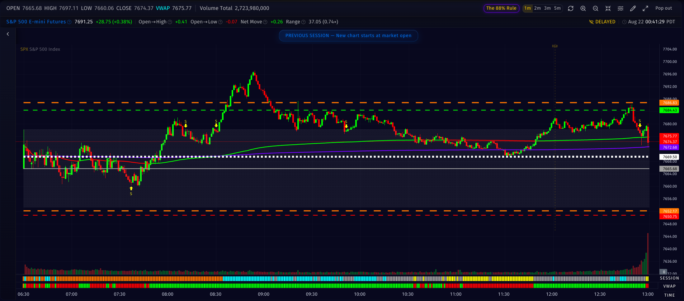684x301 pixels.
Task: Click the 7700.00 price axis label
Action: click(670, 62)
